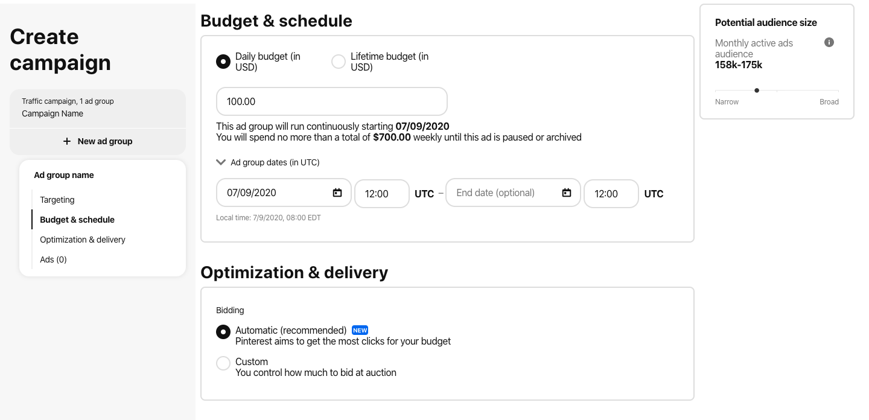869x420 pixels.
Task: Open the end time 12:00 field
Action: click(x=611, y=193)
